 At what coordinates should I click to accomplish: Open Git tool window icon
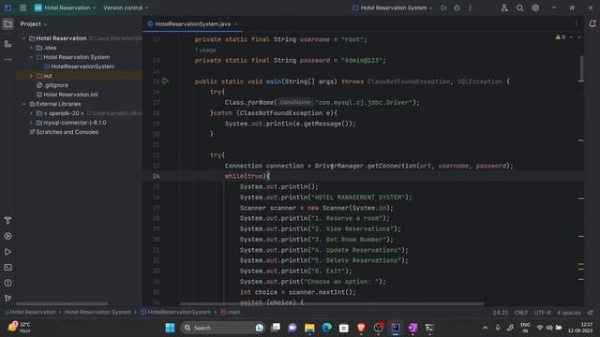click(7, 298)
